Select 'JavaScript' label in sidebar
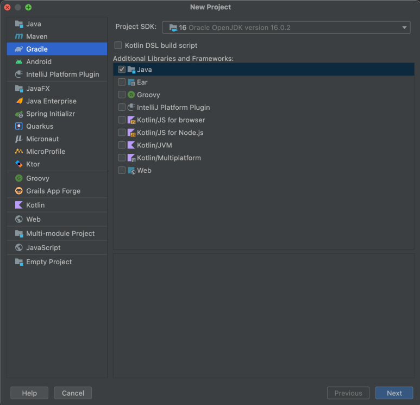 point(43,248)
